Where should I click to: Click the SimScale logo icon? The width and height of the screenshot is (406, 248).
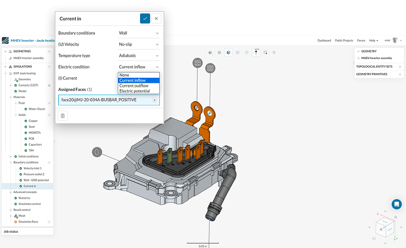point(5,41)
